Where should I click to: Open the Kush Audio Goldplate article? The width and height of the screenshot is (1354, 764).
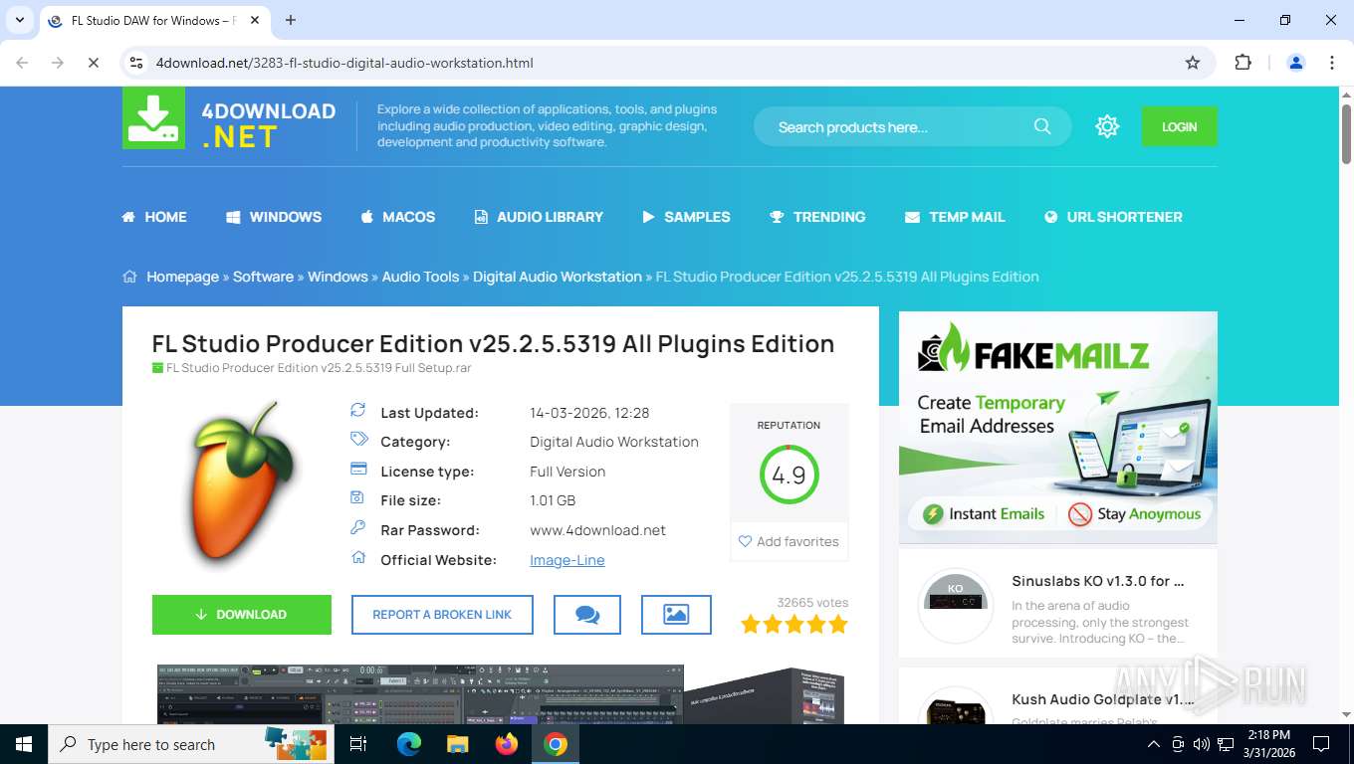[x=1103, y=699]
